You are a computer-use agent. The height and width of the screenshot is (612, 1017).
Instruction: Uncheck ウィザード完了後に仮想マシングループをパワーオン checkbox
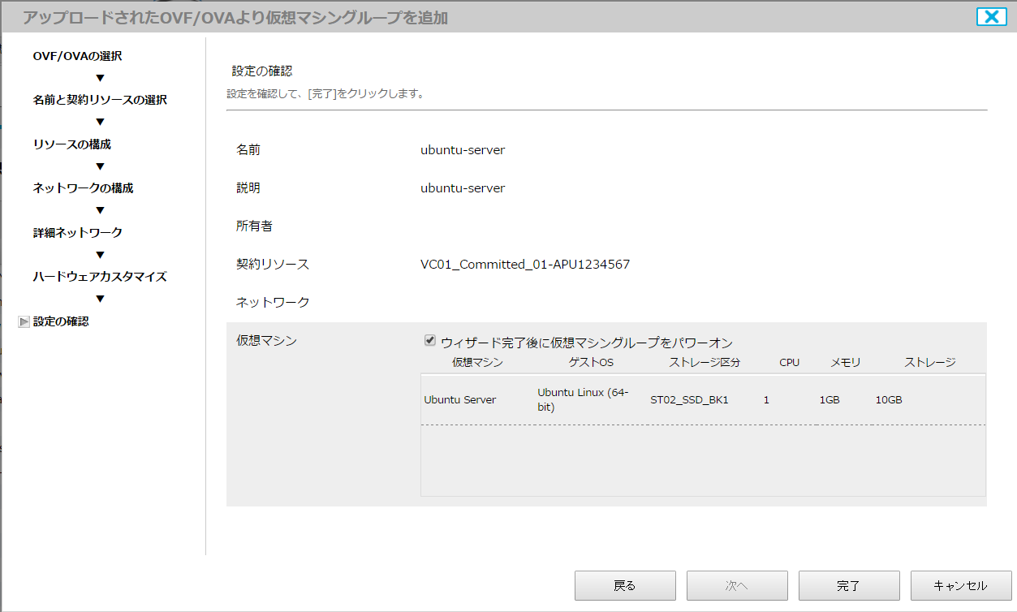pyautogui.click(x=429, y=342)
